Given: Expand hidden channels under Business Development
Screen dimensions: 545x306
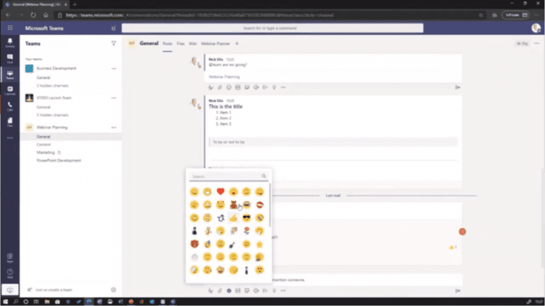Looking at the screenshot, I should [52, 86].
